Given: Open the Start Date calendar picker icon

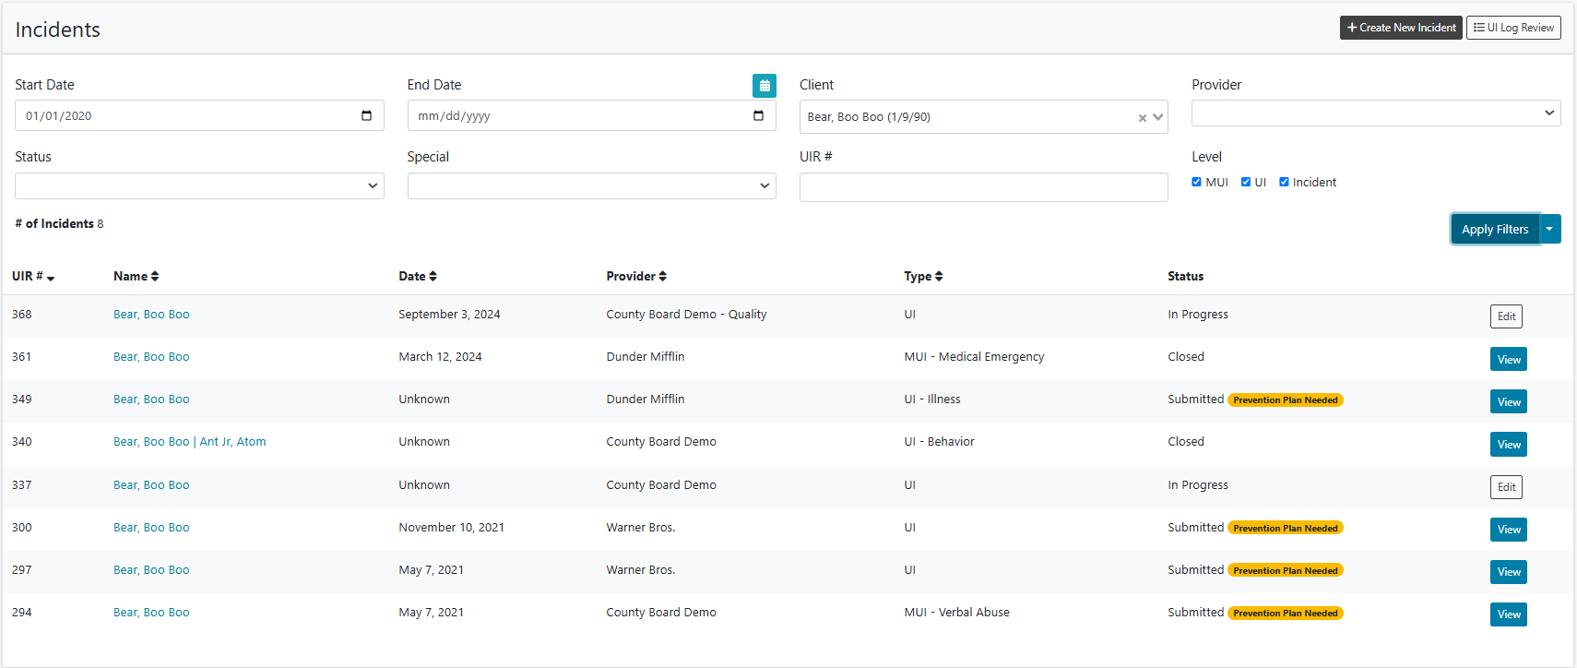Looking at the screenshot, I should 366,116.
